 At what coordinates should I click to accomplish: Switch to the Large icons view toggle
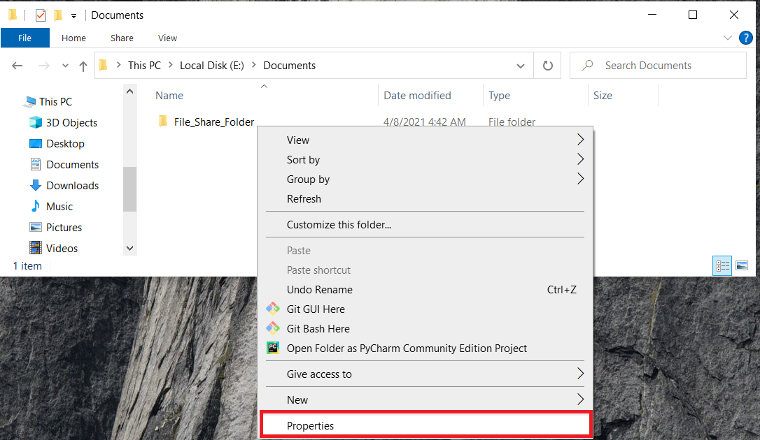(742, 265)
